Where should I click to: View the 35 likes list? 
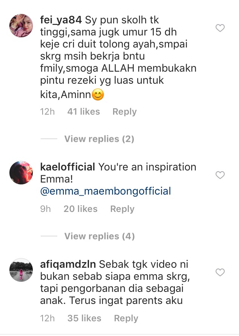point(84,318)
